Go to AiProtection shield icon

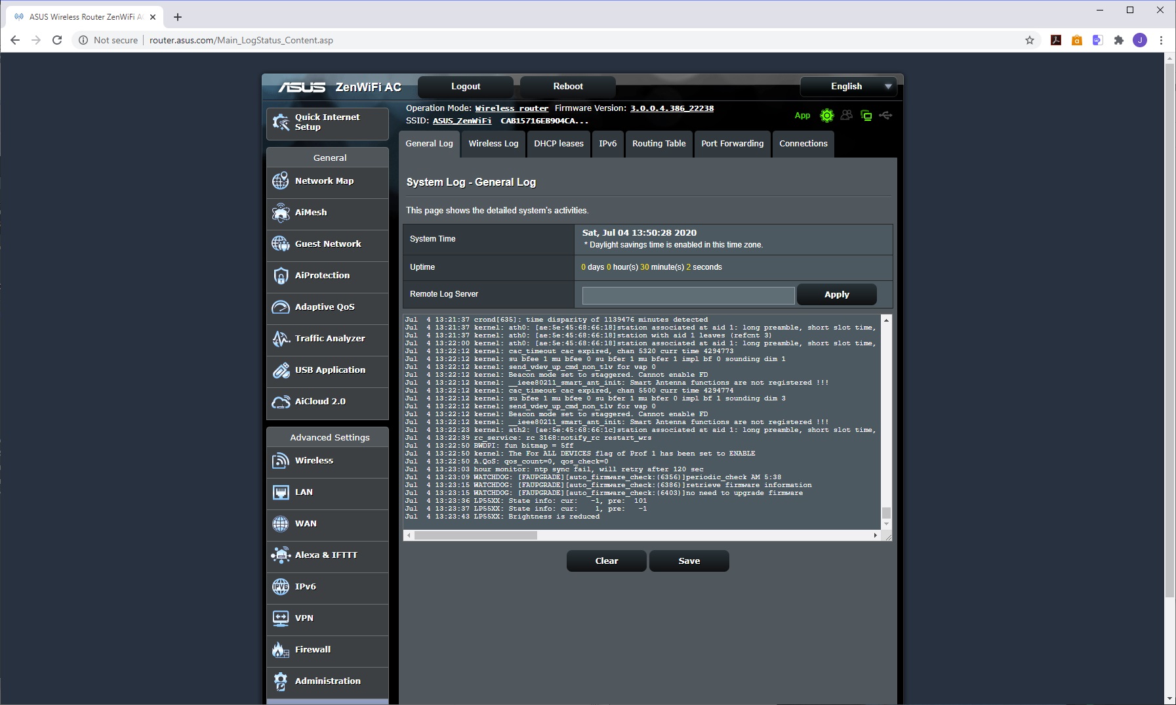click(281, 276)
